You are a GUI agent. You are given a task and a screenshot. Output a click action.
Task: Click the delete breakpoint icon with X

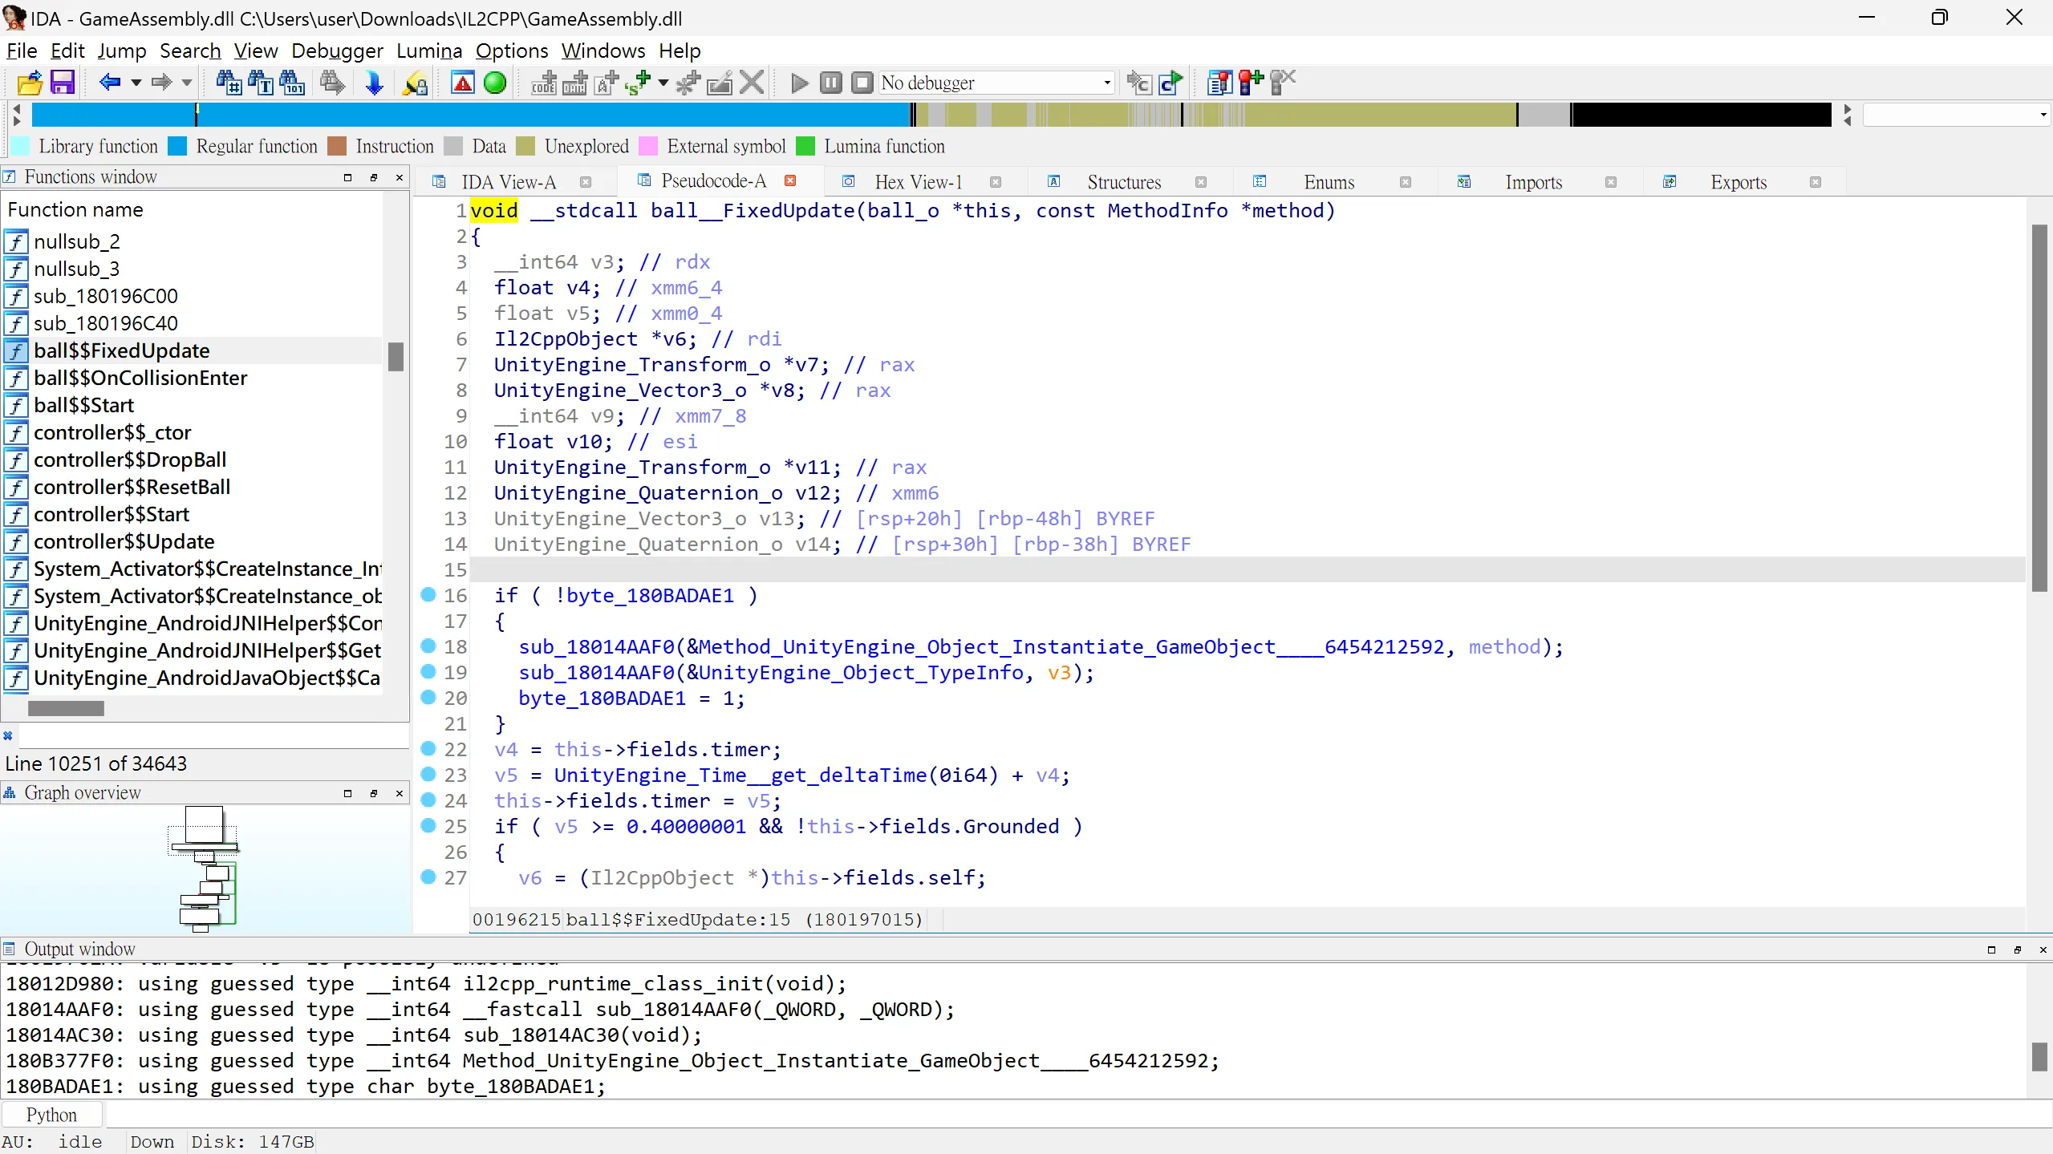click(1283, 82)
